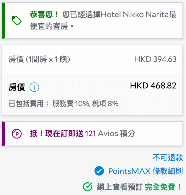Screen dimensions: 186x195
Task: Open the room price info icon
Action: [34, 87]
